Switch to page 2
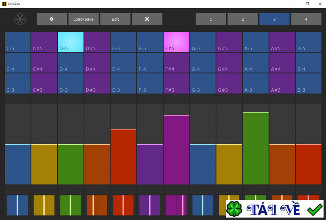 coord(242,19)
